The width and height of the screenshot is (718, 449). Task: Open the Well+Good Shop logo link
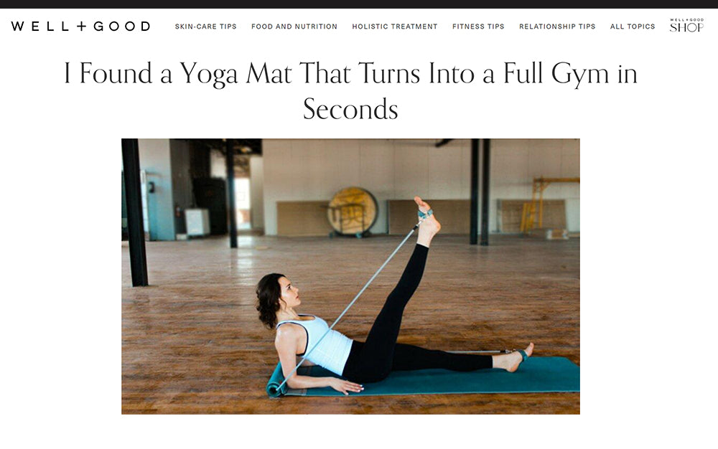tap(686, 26)
